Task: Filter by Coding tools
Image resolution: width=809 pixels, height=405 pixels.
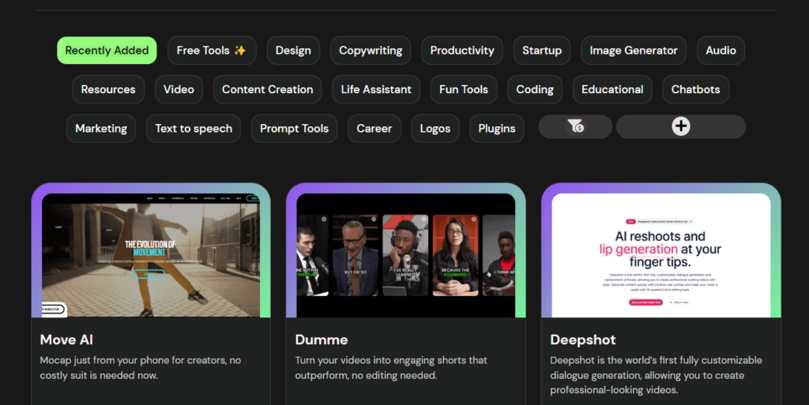Action: coord(535,90)
